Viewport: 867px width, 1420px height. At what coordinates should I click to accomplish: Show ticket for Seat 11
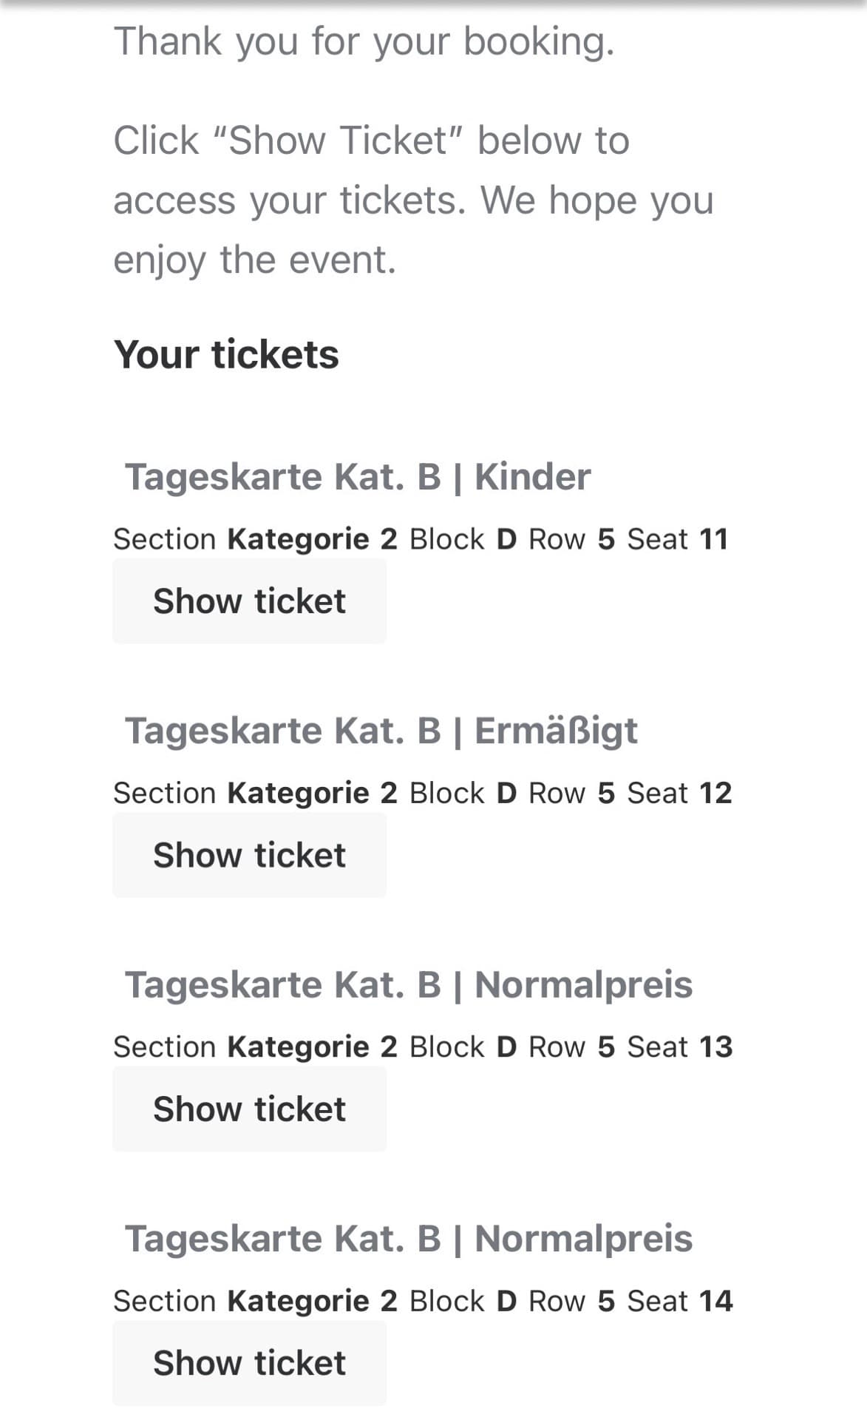(249, 601)
